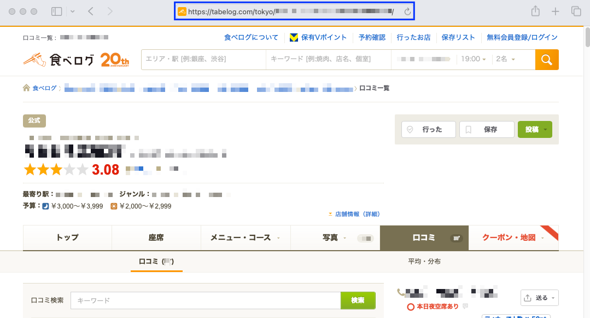Click the エリア・駅 search input field
The width and height of the screenshot is (590, 318).
click(x=203, y=59)
